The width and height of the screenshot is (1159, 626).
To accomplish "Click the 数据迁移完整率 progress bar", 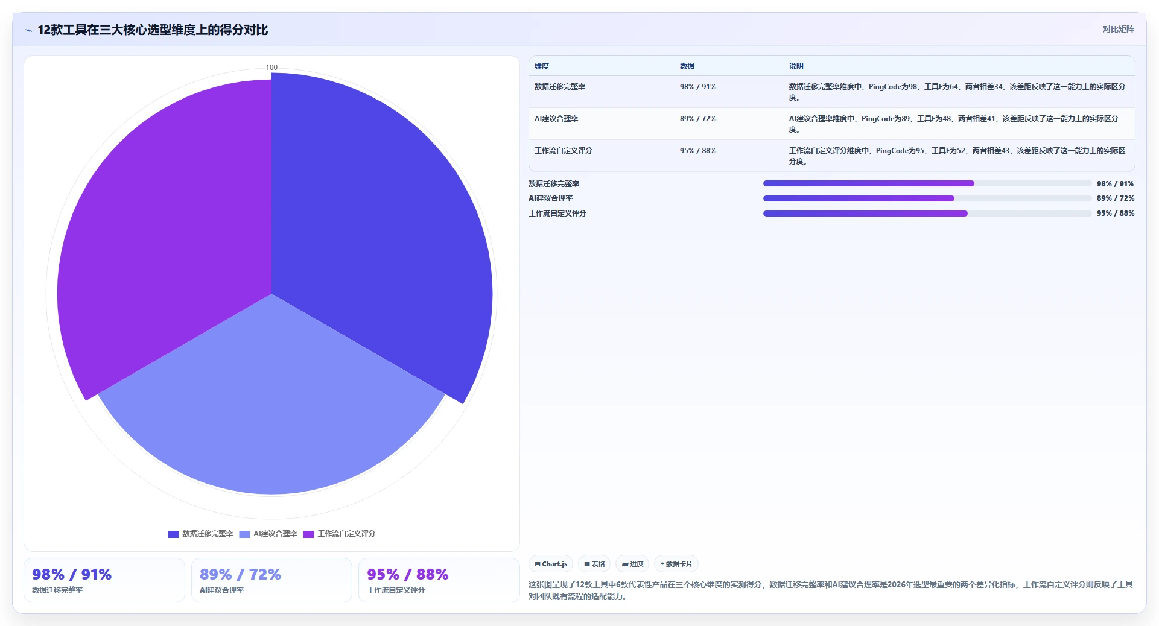I will tap(927, 183).
